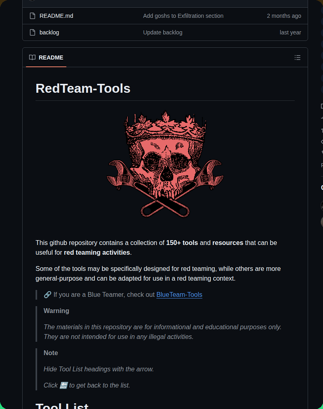Click the BACK arrow emoji in the note

coord(64,385)
